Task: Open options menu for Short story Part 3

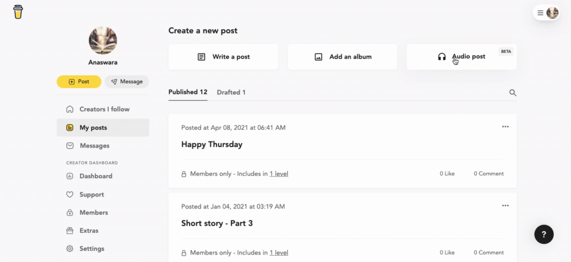Action: 505,205
